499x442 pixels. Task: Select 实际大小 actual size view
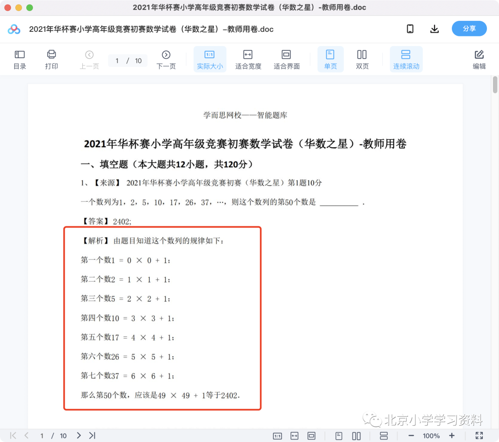point(210,60)
